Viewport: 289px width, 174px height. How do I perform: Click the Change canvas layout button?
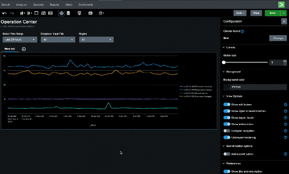(x=277, y=38)
